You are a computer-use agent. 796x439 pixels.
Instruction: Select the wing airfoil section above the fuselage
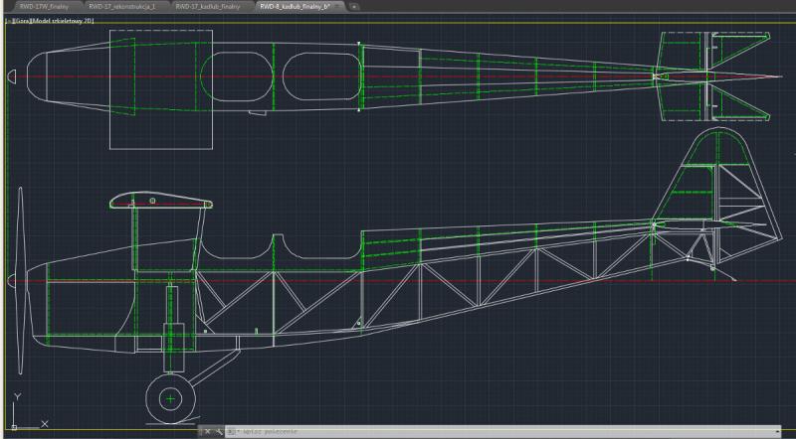tap(159, 204)
